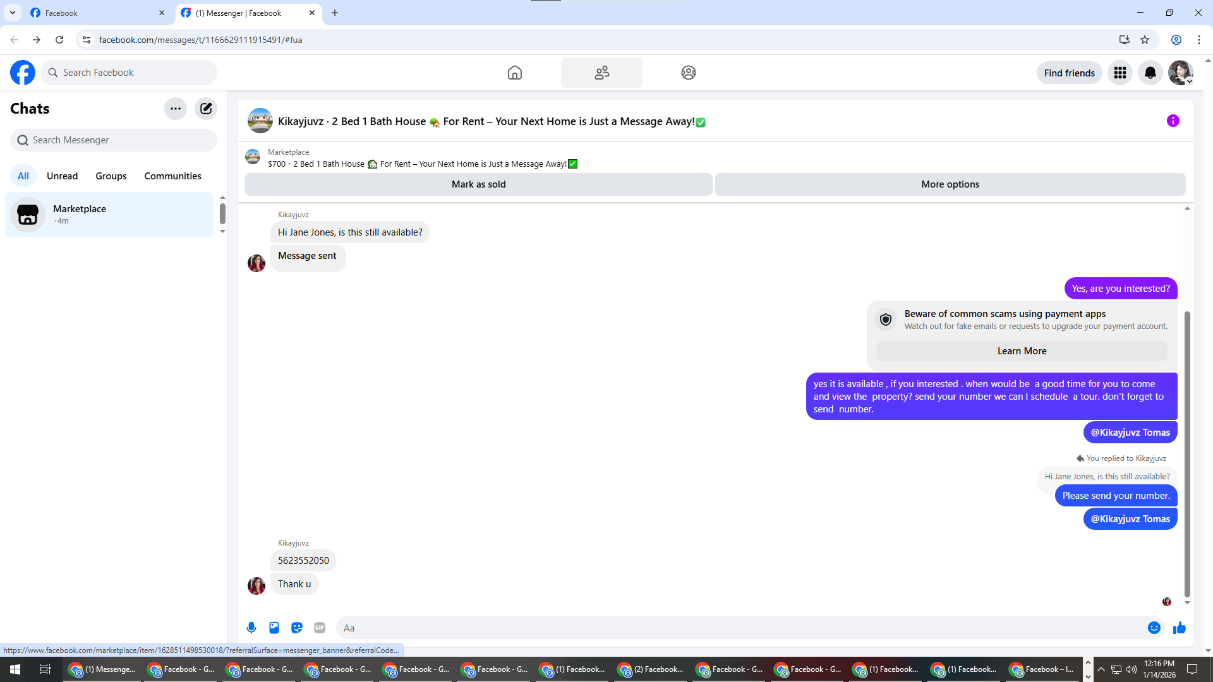This screenshot has width=1213, height=682.
Task: Open Facebook notifications bell
Action: (1150, 73)
